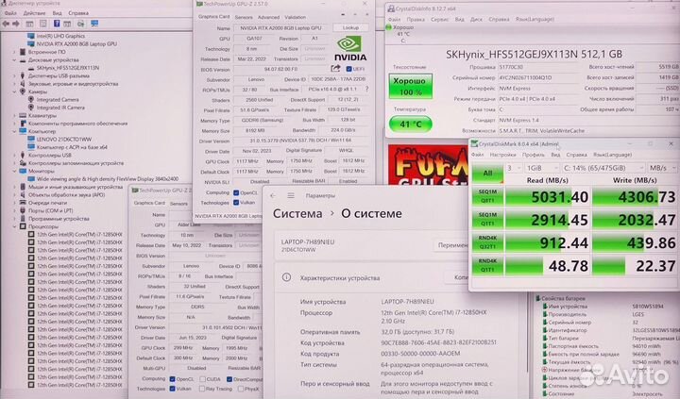Click the CrystalDiskInfo title bar app icon
Screen dimensions: 680x399
[391, 8]
